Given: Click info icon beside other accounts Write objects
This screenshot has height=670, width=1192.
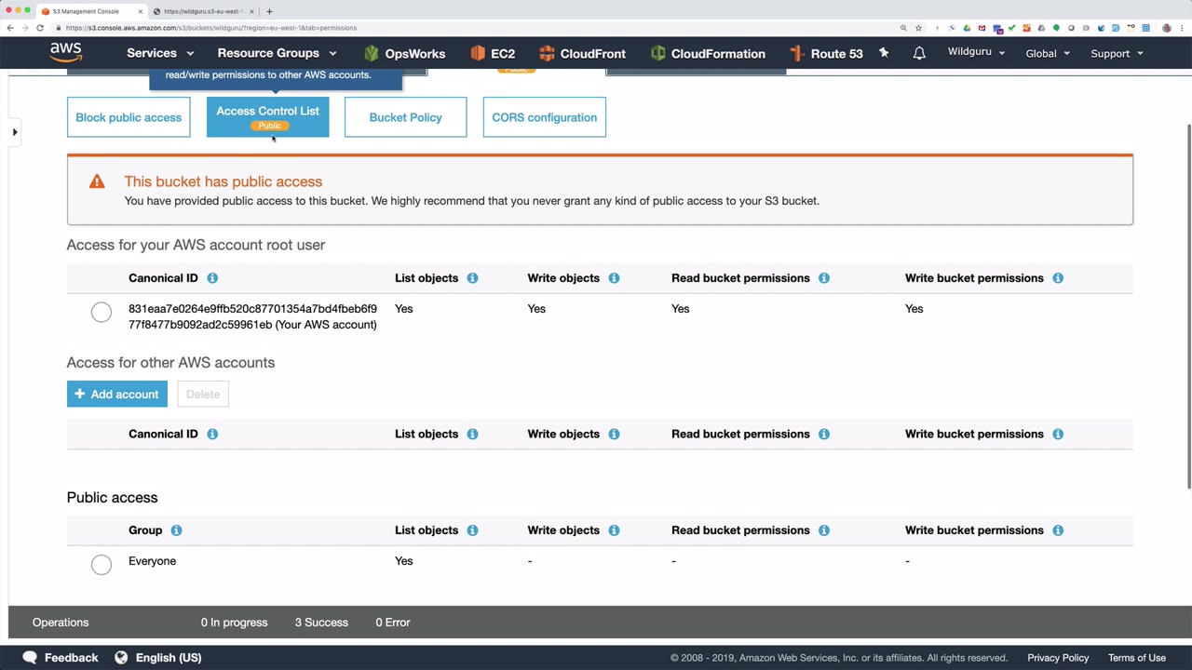Looking at the screenshot, I should (614, 434).
